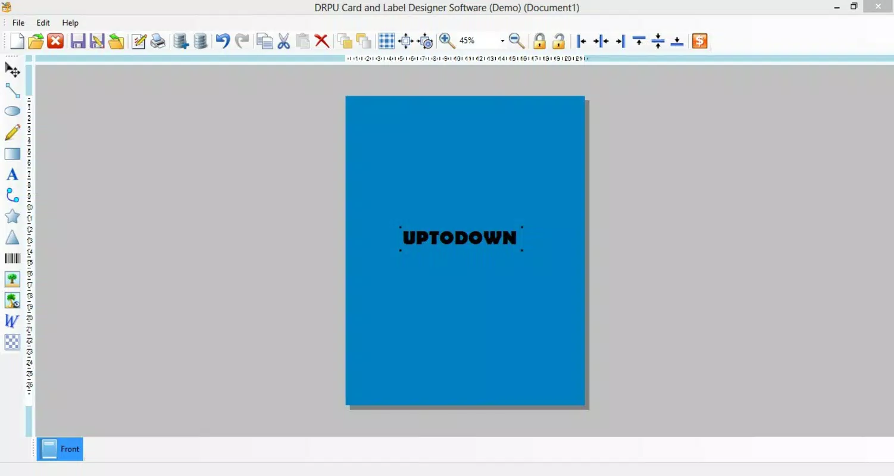894x476 pixels.
Task: Open the Help menu
Action: pyautogui.click(x=70, y=23)
